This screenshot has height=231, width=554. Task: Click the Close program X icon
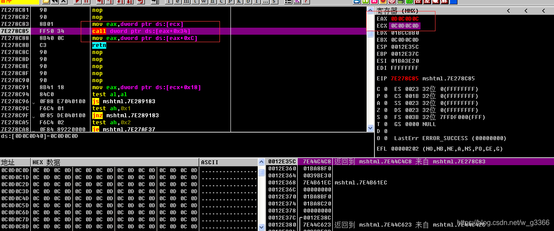point(64,2)
